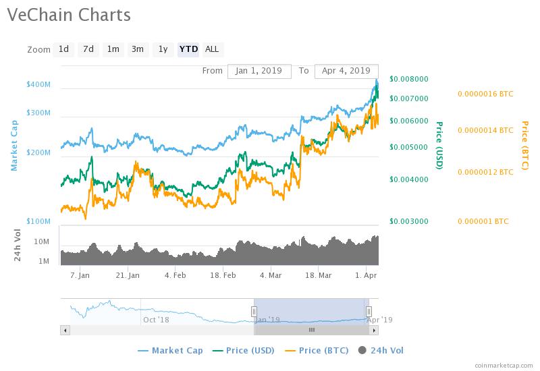Show ALL time chart range
540x371 pixels.
click(x=212, y=49)
